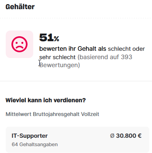152x153 pixels.
Task: Open the IT-Supporter salary card
Action: (x=78, y=140)
